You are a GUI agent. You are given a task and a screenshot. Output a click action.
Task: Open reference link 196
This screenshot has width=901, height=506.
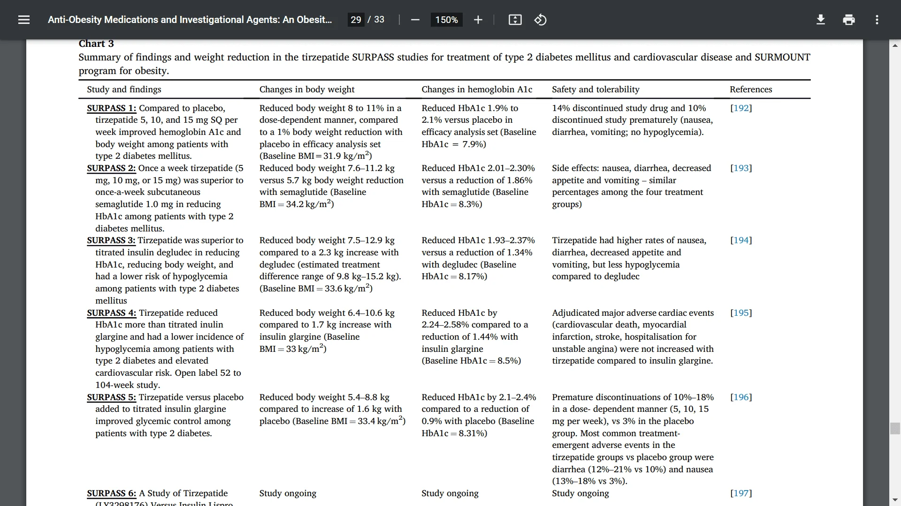coord(741,397)
